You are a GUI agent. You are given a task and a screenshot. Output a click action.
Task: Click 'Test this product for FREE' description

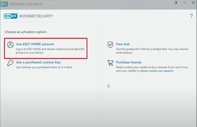coord(152,51)
